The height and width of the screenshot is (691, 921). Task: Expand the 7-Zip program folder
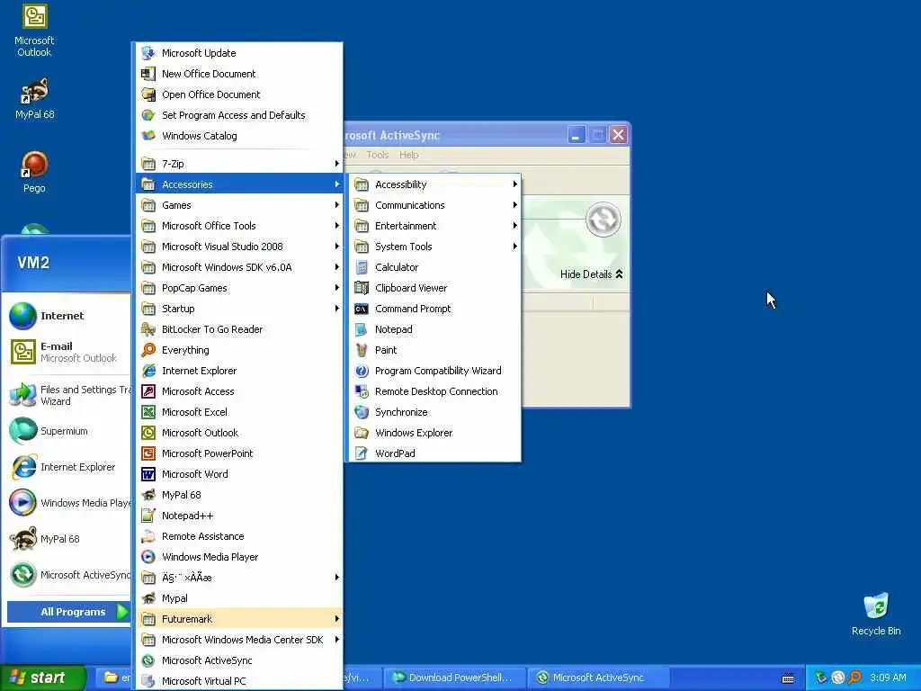[x=239, y=164]
